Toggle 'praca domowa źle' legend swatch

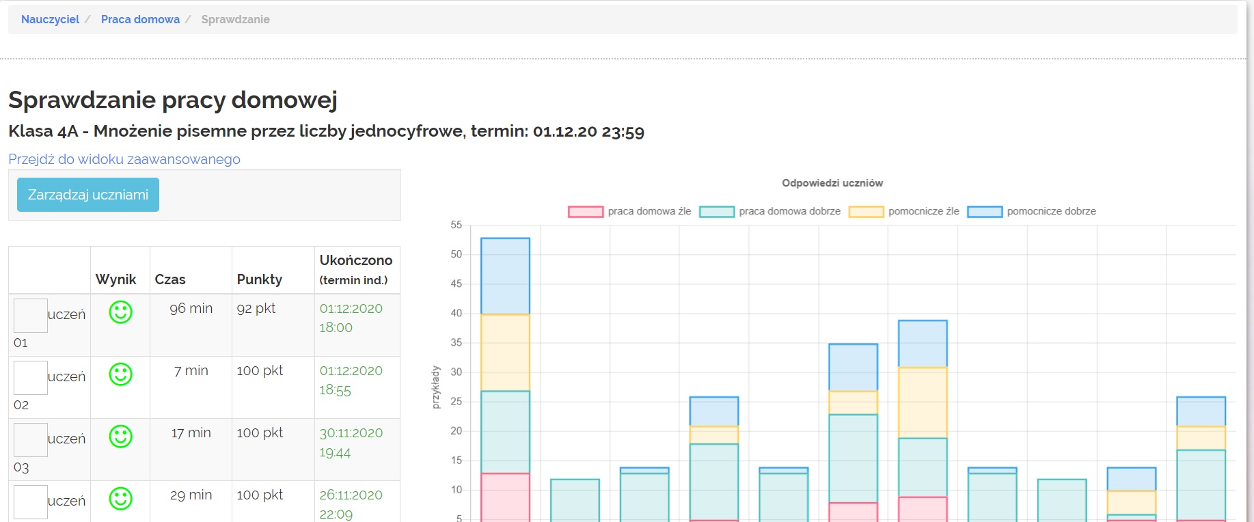(586, 212)
